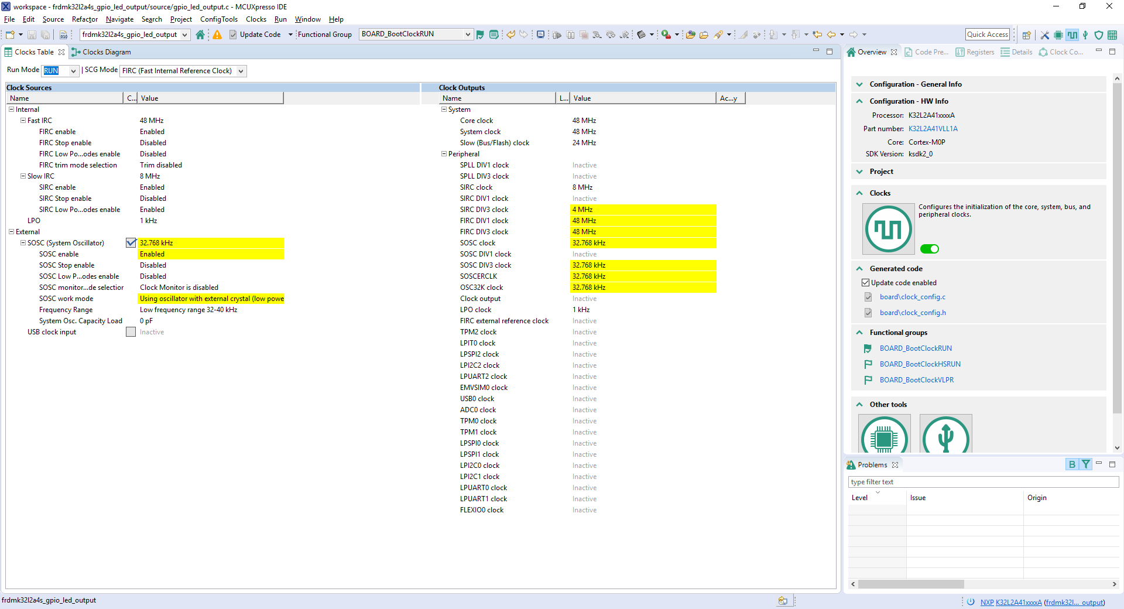Open the Run Mode dropdown
Screen dimensions: 1124x609
point(73,71)
